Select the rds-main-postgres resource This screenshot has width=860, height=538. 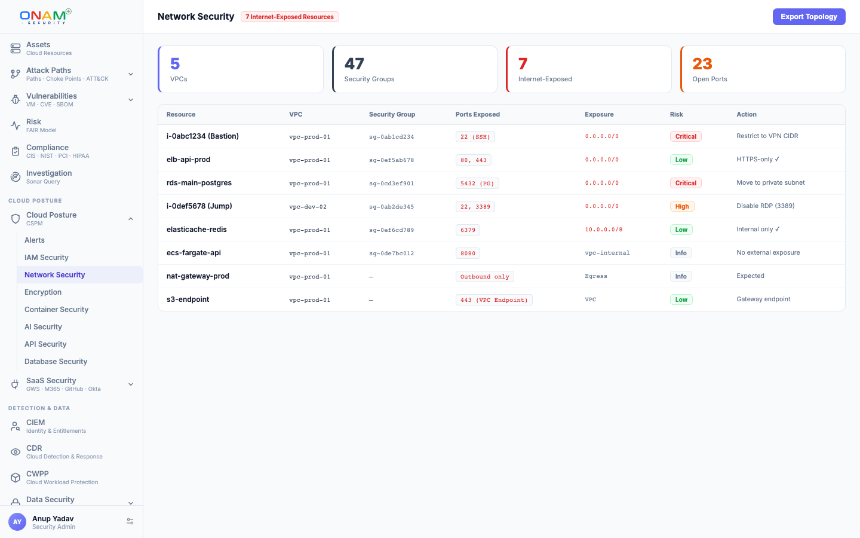(199, 183)
